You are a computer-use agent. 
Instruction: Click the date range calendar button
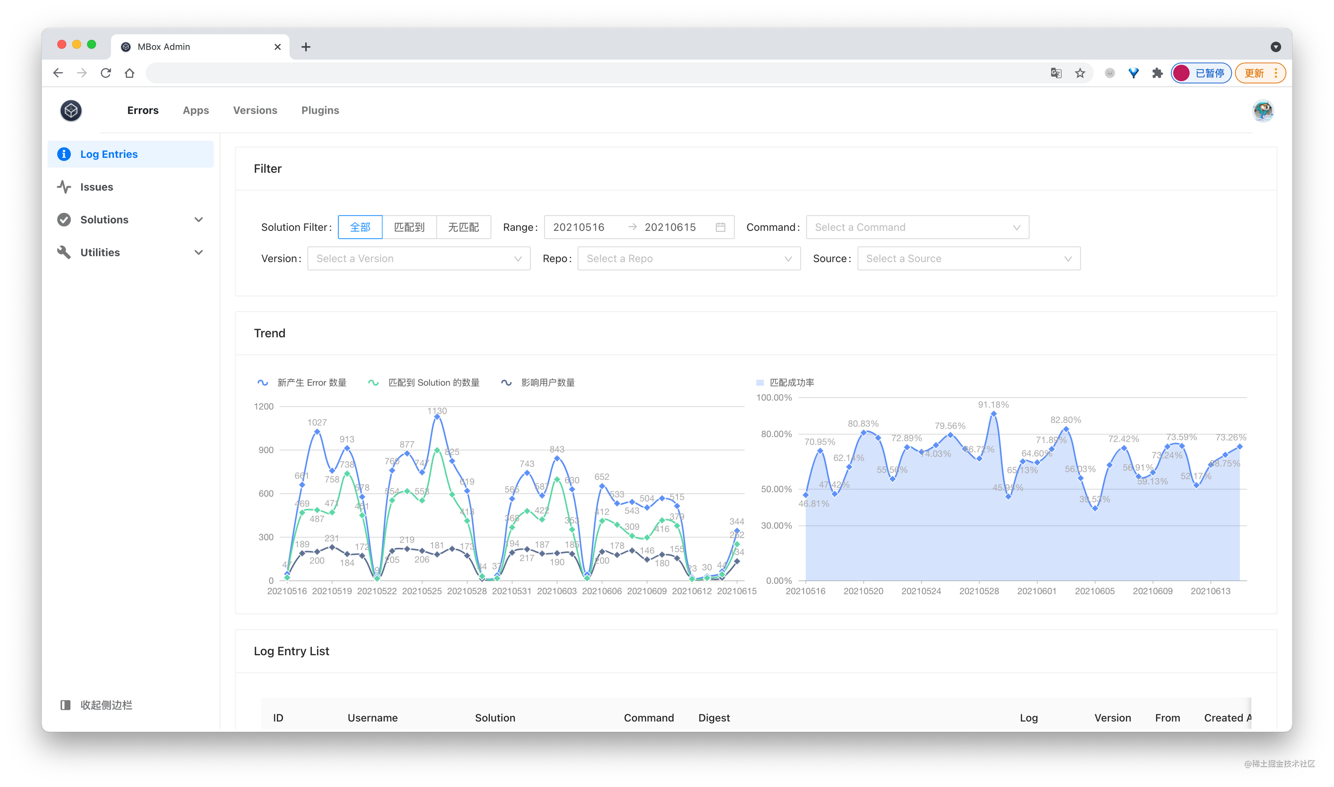point(719,227)
